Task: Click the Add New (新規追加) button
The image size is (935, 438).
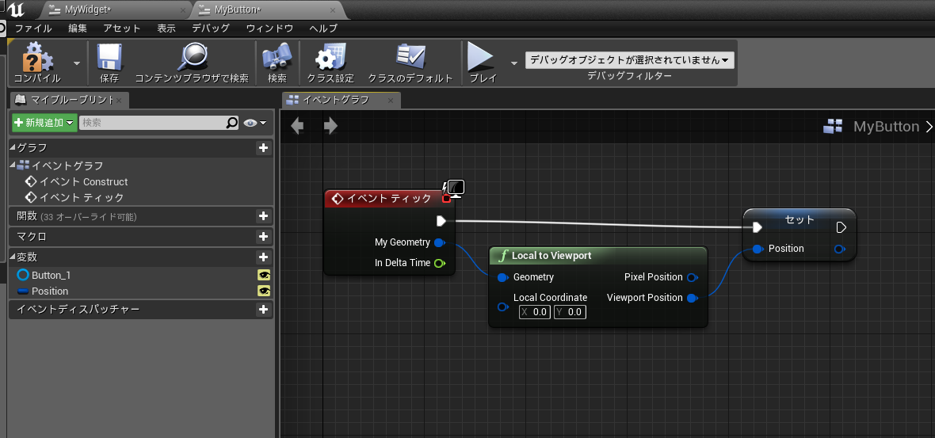Action: [x=44, y=123]
